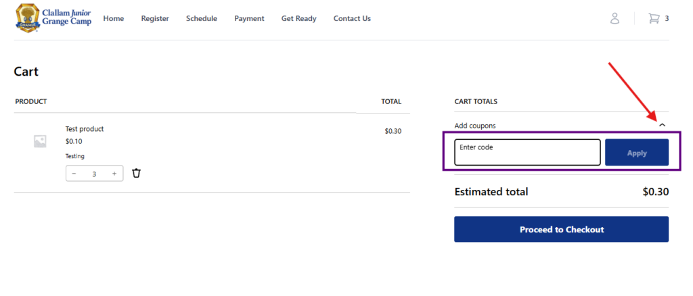Viewport: 693px width, 296px height.
Task: Click the cart item count number
Action: [667, 18]
